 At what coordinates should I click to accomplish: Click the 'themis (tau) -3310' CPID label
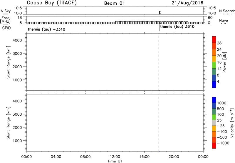(47, 29)
